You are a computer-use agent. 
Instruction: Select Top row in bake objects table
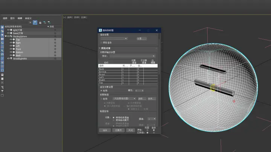click(x=128, y=83)
